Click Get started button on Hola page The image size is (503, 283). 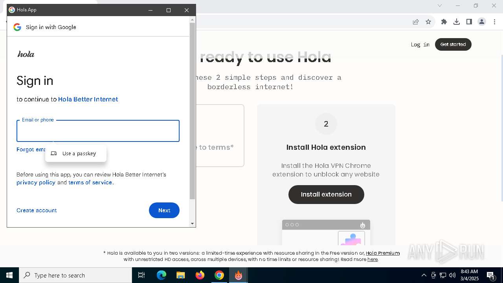[x=453, y=44]
